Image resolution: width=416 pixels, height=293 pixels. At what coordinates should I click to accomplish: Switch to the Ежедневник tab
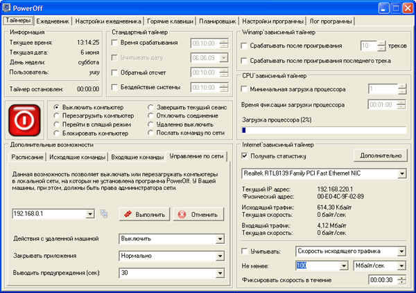pos(53,21)
